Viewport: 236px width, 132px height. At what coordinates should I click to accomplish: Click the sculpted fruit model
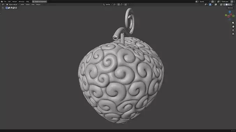point(121,80)
